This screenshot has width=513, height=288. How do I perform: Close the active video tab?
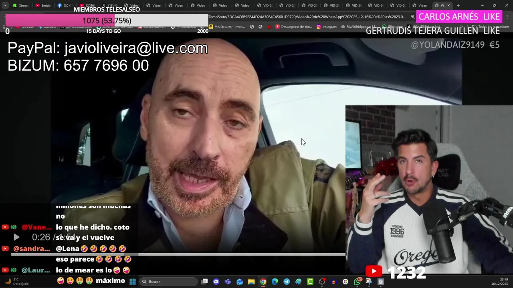[x=448, y=6]
